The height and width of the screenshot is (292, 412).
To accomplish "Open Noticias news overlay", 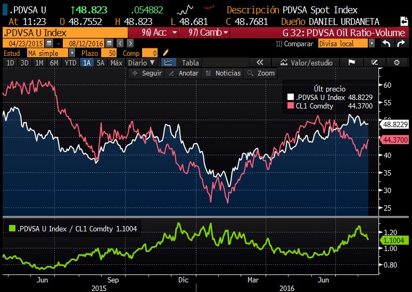I will coord(223,73).
